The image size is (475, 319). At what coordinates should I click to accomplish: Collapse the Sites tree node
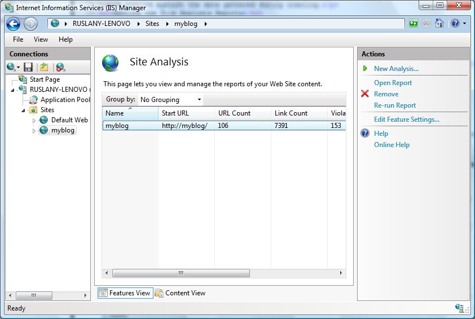[23, 110]
